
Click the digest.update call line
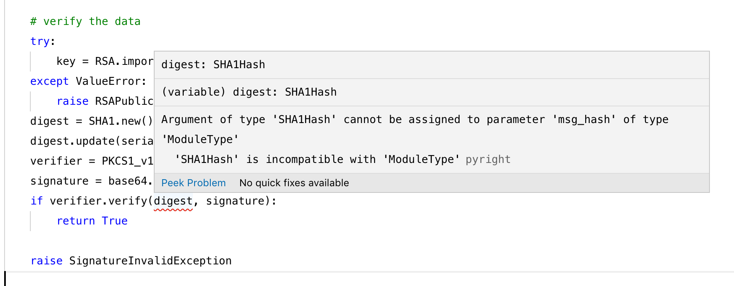[x=91, y=141]
